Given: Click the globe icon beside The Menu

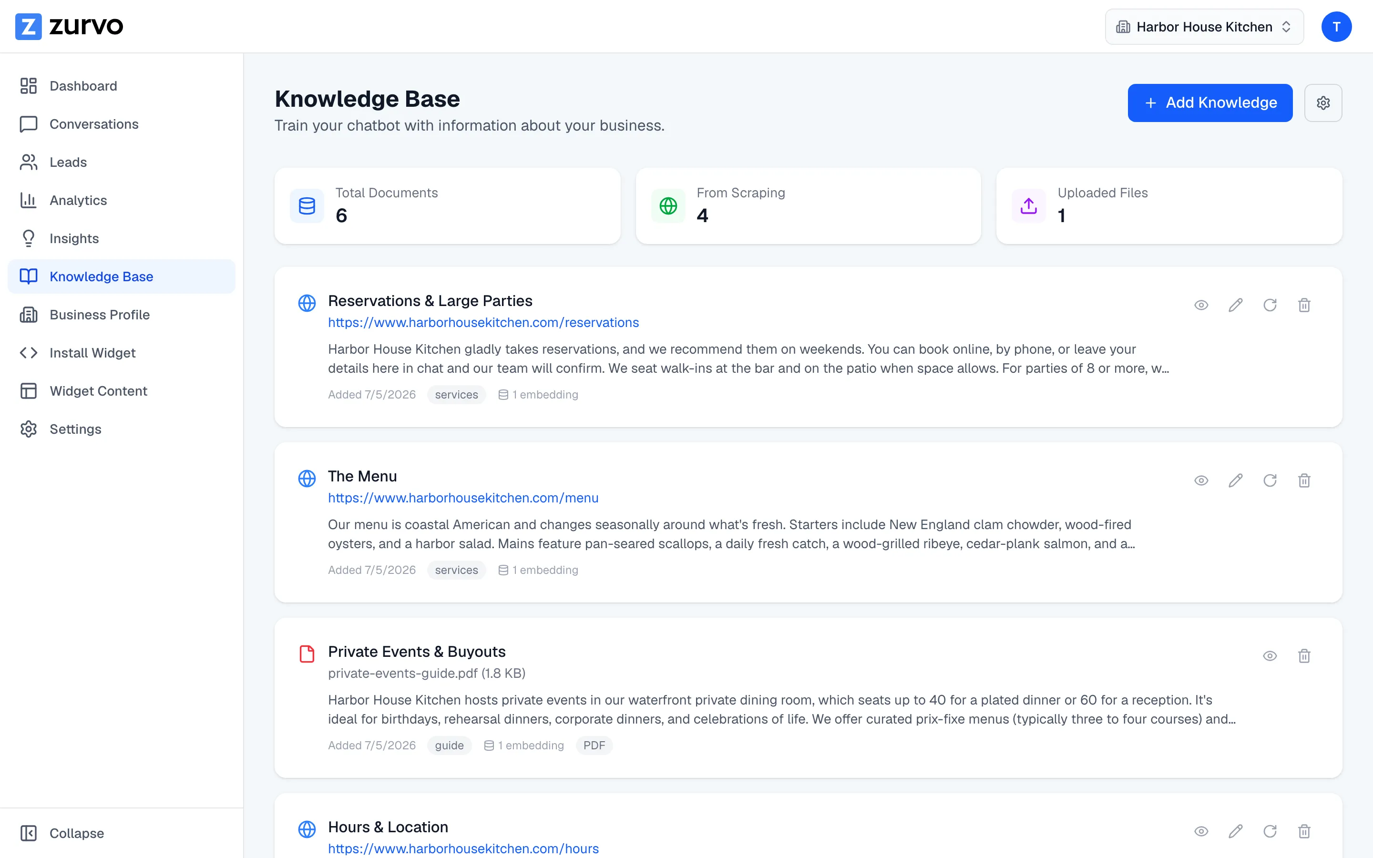Looking at the screenshot, I should [307, 479].
